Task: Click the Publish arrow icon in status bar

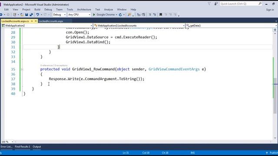Action: click(267, 153)
